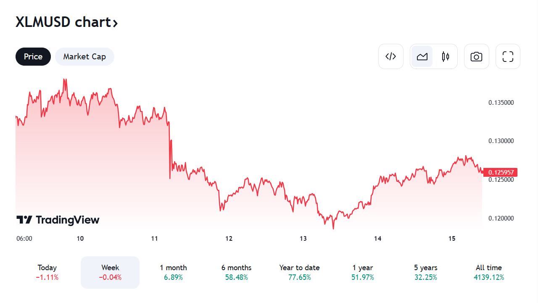Screen dimensions: 538x303
Task: Show the 1 year time range
Action: point(362,272)
